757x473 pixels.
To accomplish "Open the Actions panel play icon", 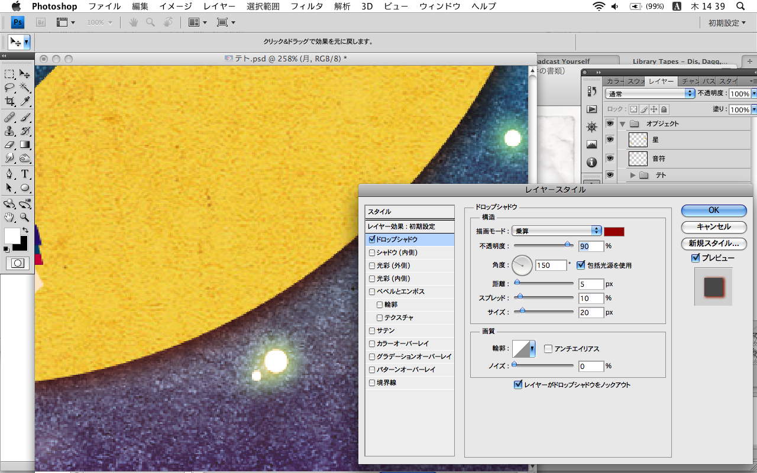I will [591, 109].
